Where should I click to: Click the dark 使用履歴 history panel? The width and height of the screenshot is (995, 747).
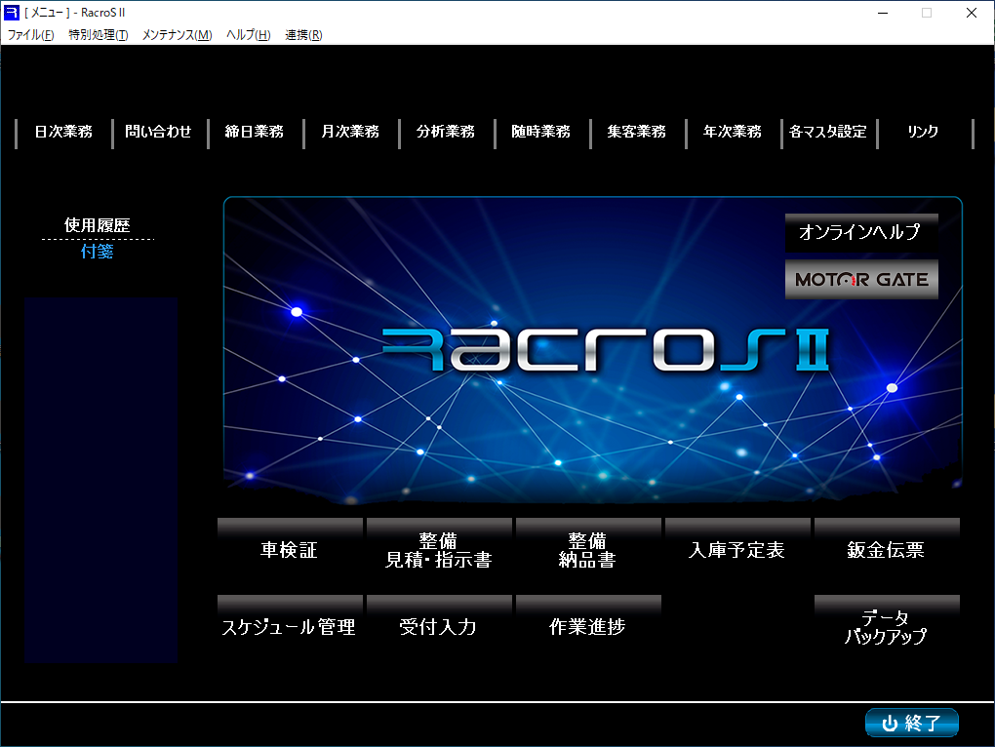point(100,480)
